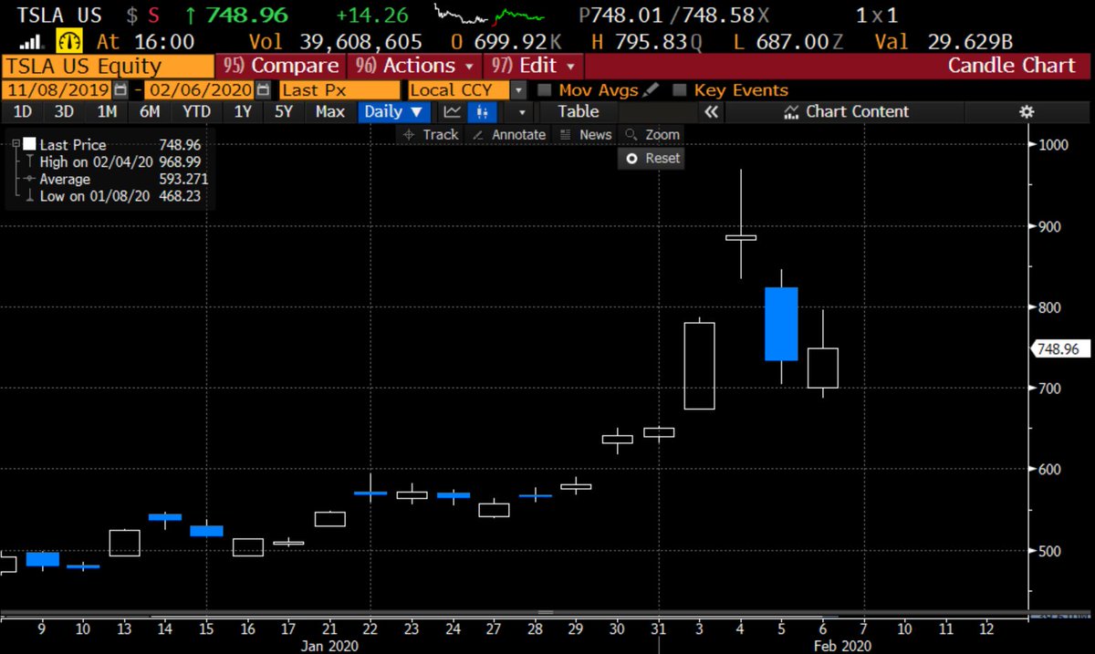This screenshot has width=1095, height=654.
Task: Click the Local CCY field
Action: coord(458,90)
